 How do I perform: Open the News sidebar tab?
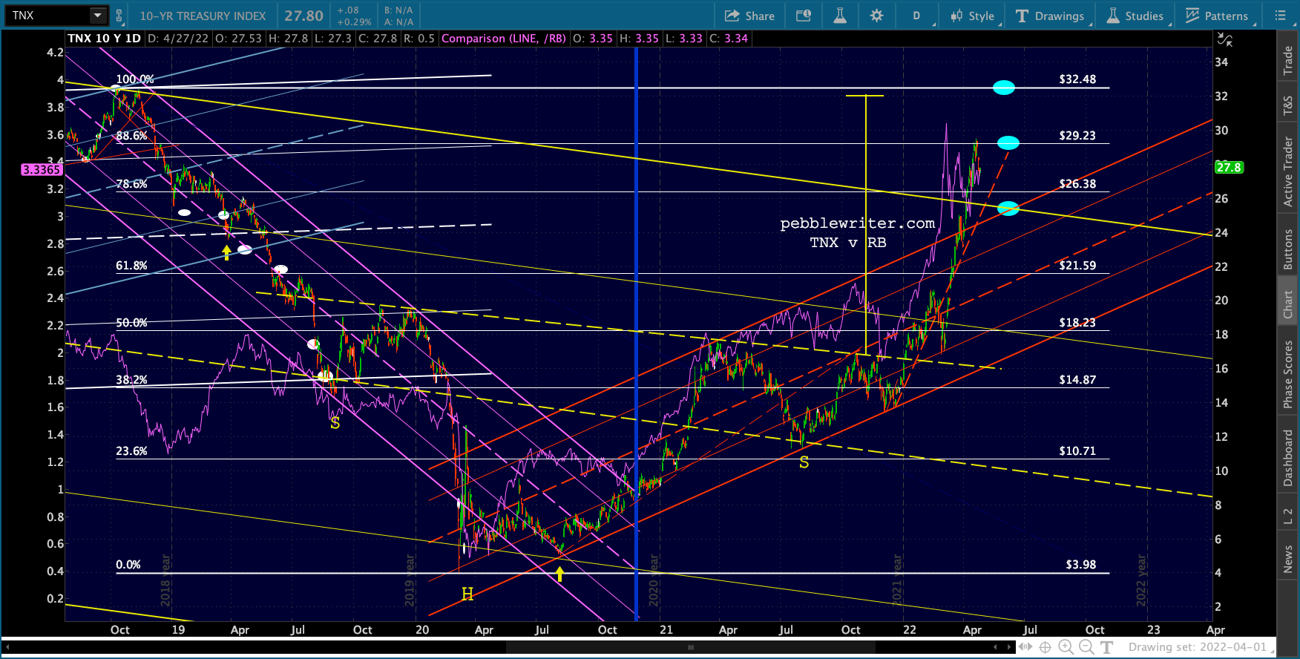(x=1288, y=559)
